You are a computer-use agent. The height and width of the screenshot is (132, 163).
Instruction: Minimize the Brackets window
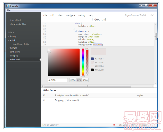point(141,5)
